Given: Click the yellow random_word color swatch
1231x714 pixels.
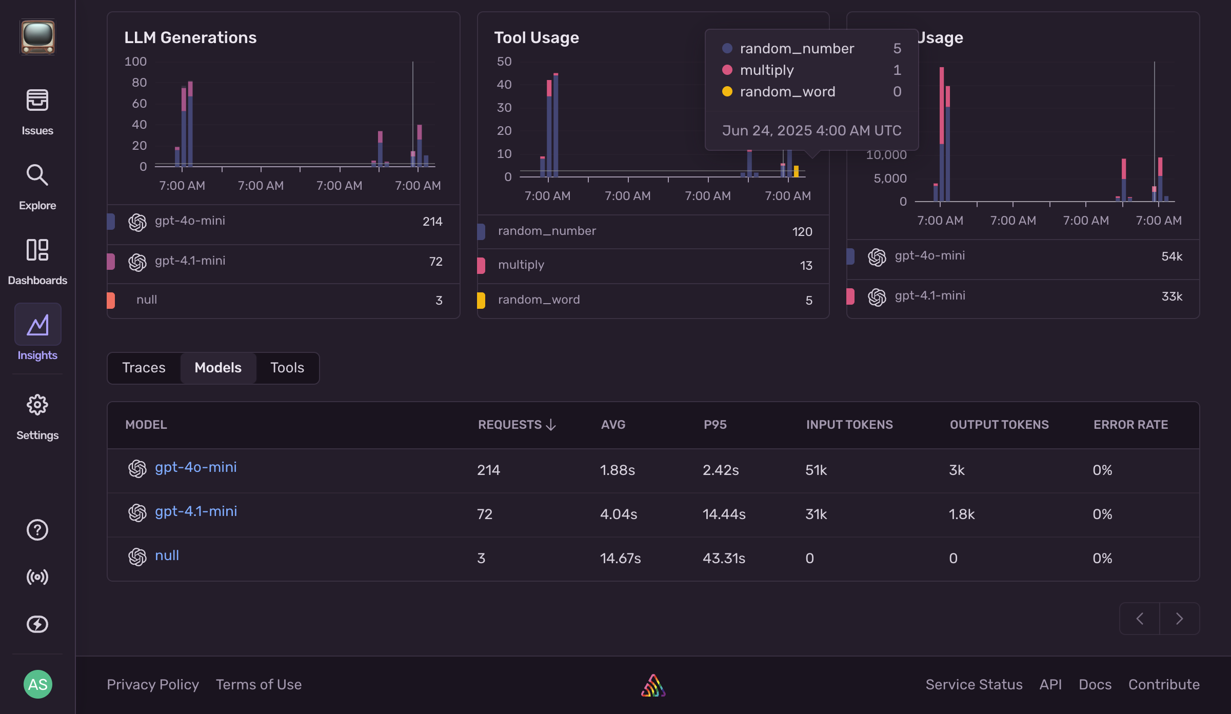Looking at the screenshot, I should (x=482, y=300).
